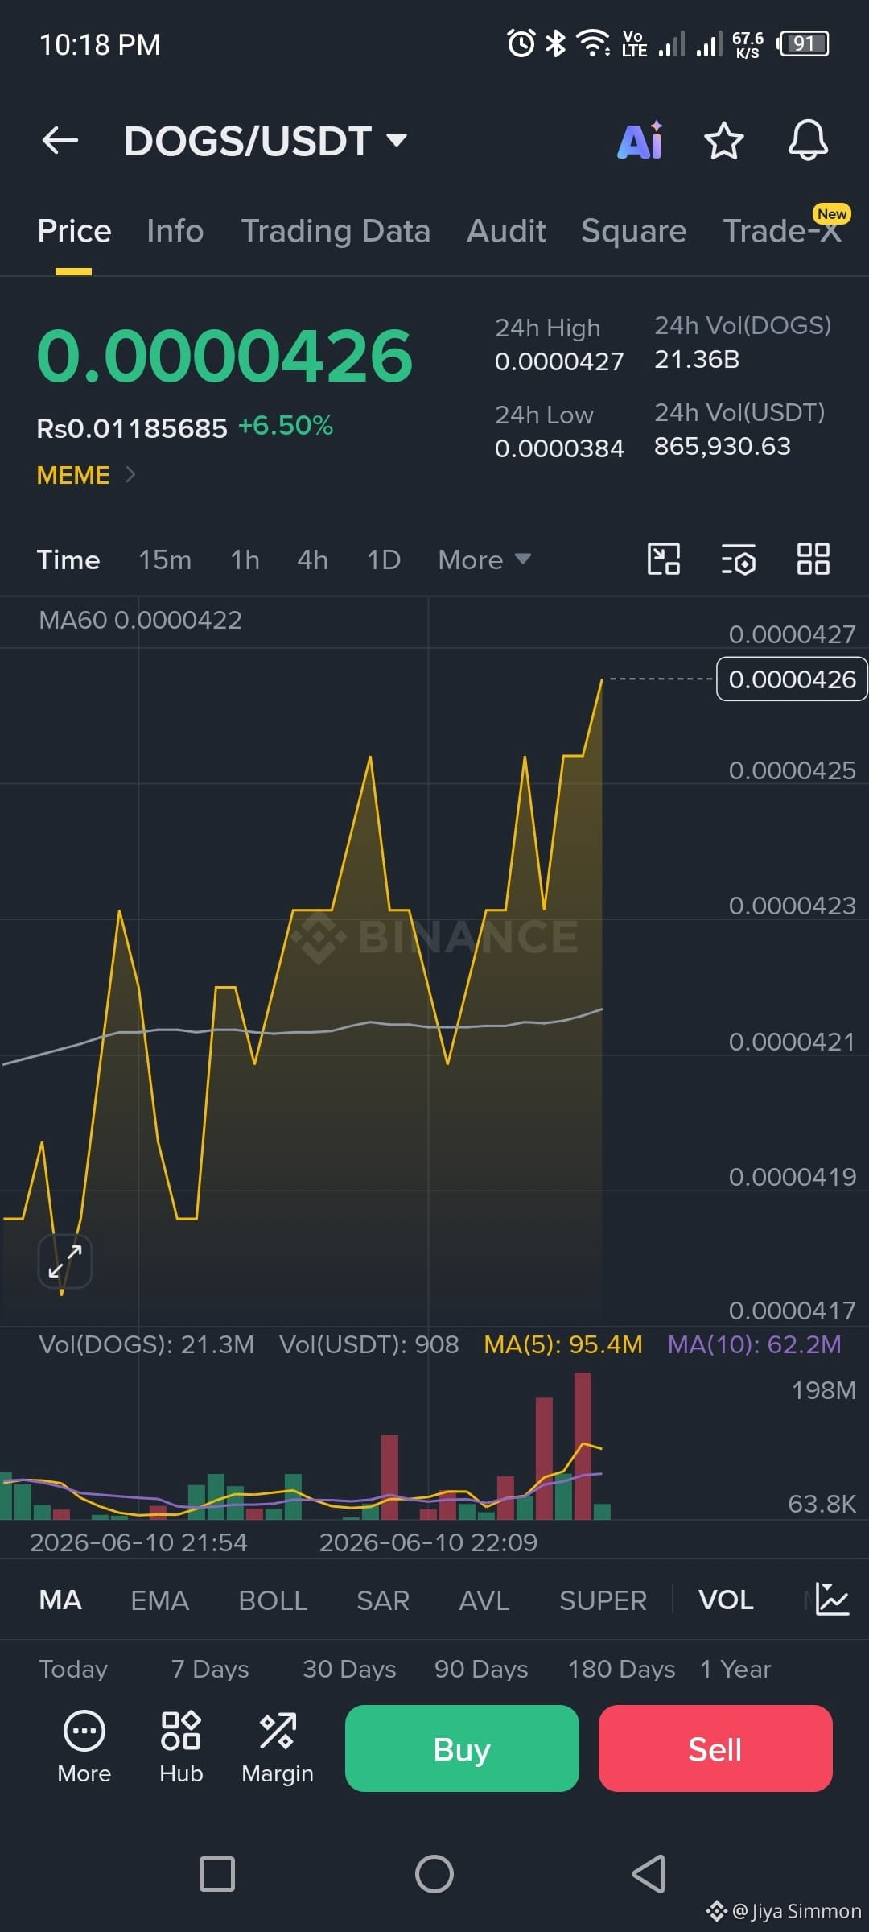Screen dimensions: 869x1932
Task: Select the 30 Days range
Action: tap(349, 1669)
